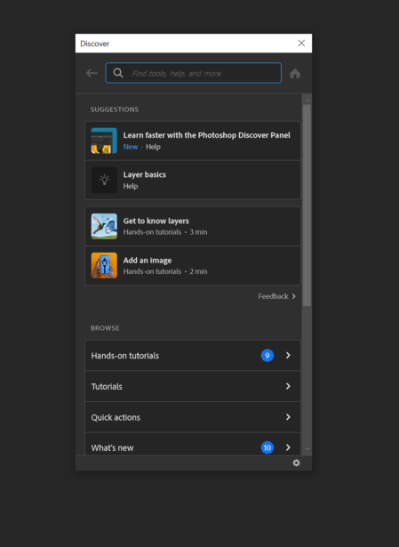This screenshot has height=547, width=399.
Task: Open What's new browse category
Action: [x=193, y=444]
